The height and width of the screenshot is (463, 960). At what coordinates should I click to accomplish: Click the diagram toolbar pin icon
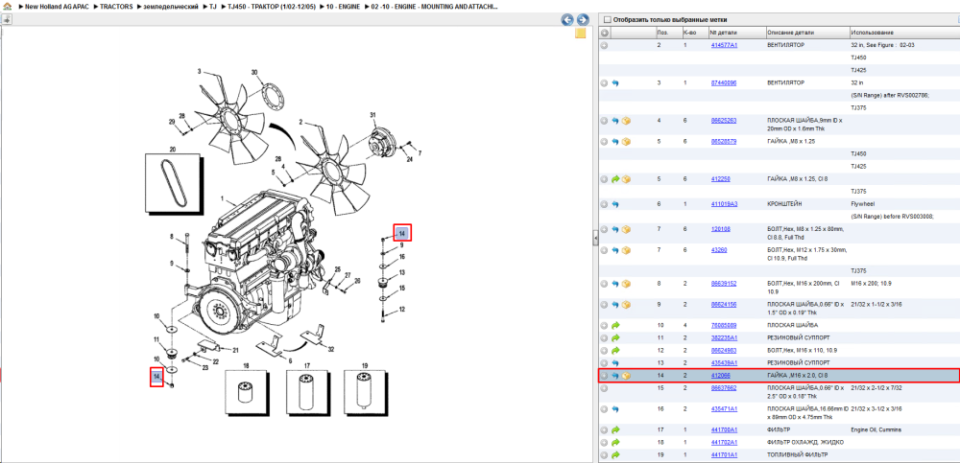pos(7,19)
